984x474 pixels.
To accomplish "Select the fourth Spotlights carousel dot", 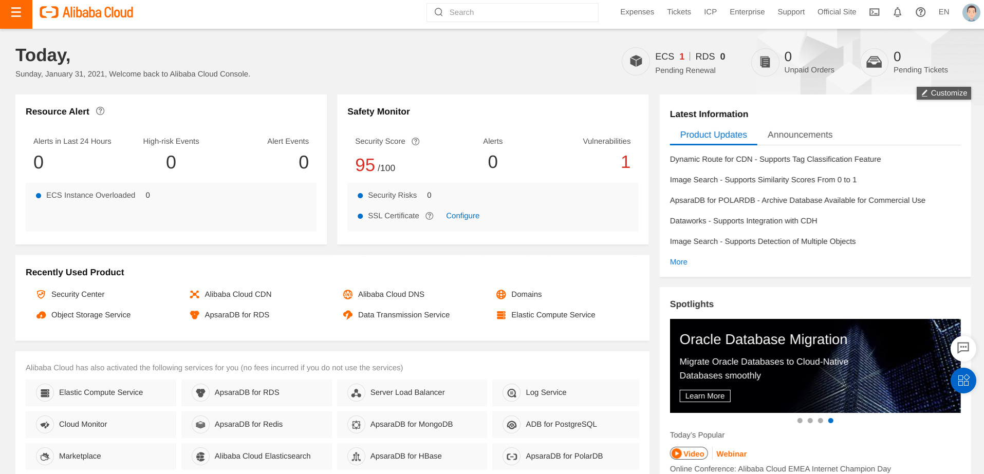I will (831, 420).
